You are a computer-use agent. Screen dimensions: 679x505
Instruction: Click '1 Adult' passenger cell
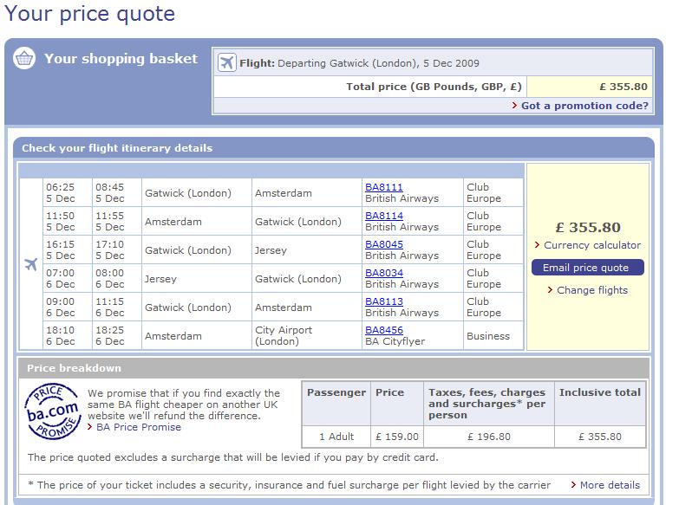tap(336, 437)
